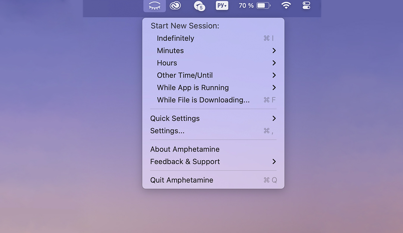403x233 pixels.
Task: Open the Quick Settings submenu
Action: pyautogui.click(x=213, y=119)
